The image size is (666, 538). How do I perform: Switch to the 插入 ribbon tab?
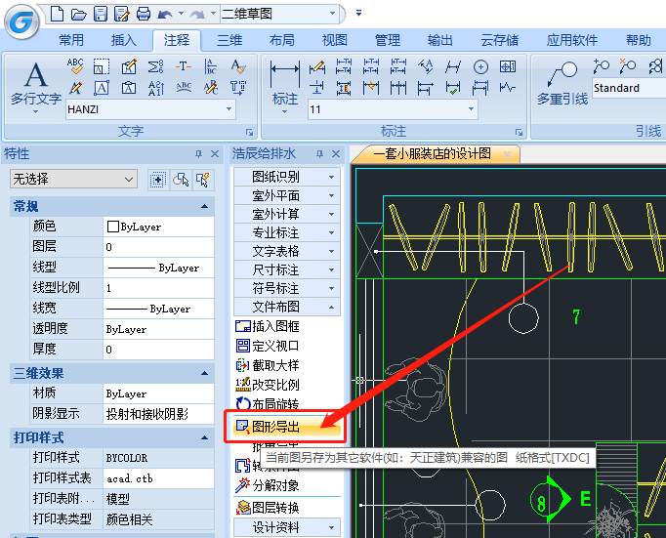tap(124, 40)
